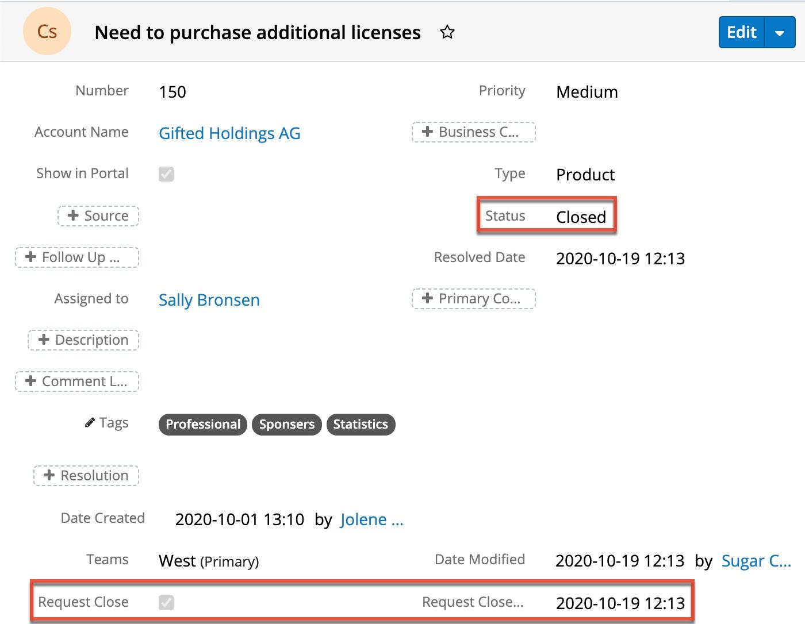This screenshot has height=624, width=805.
Task: Add a Resolution to the case
Action: pos(86,476)
